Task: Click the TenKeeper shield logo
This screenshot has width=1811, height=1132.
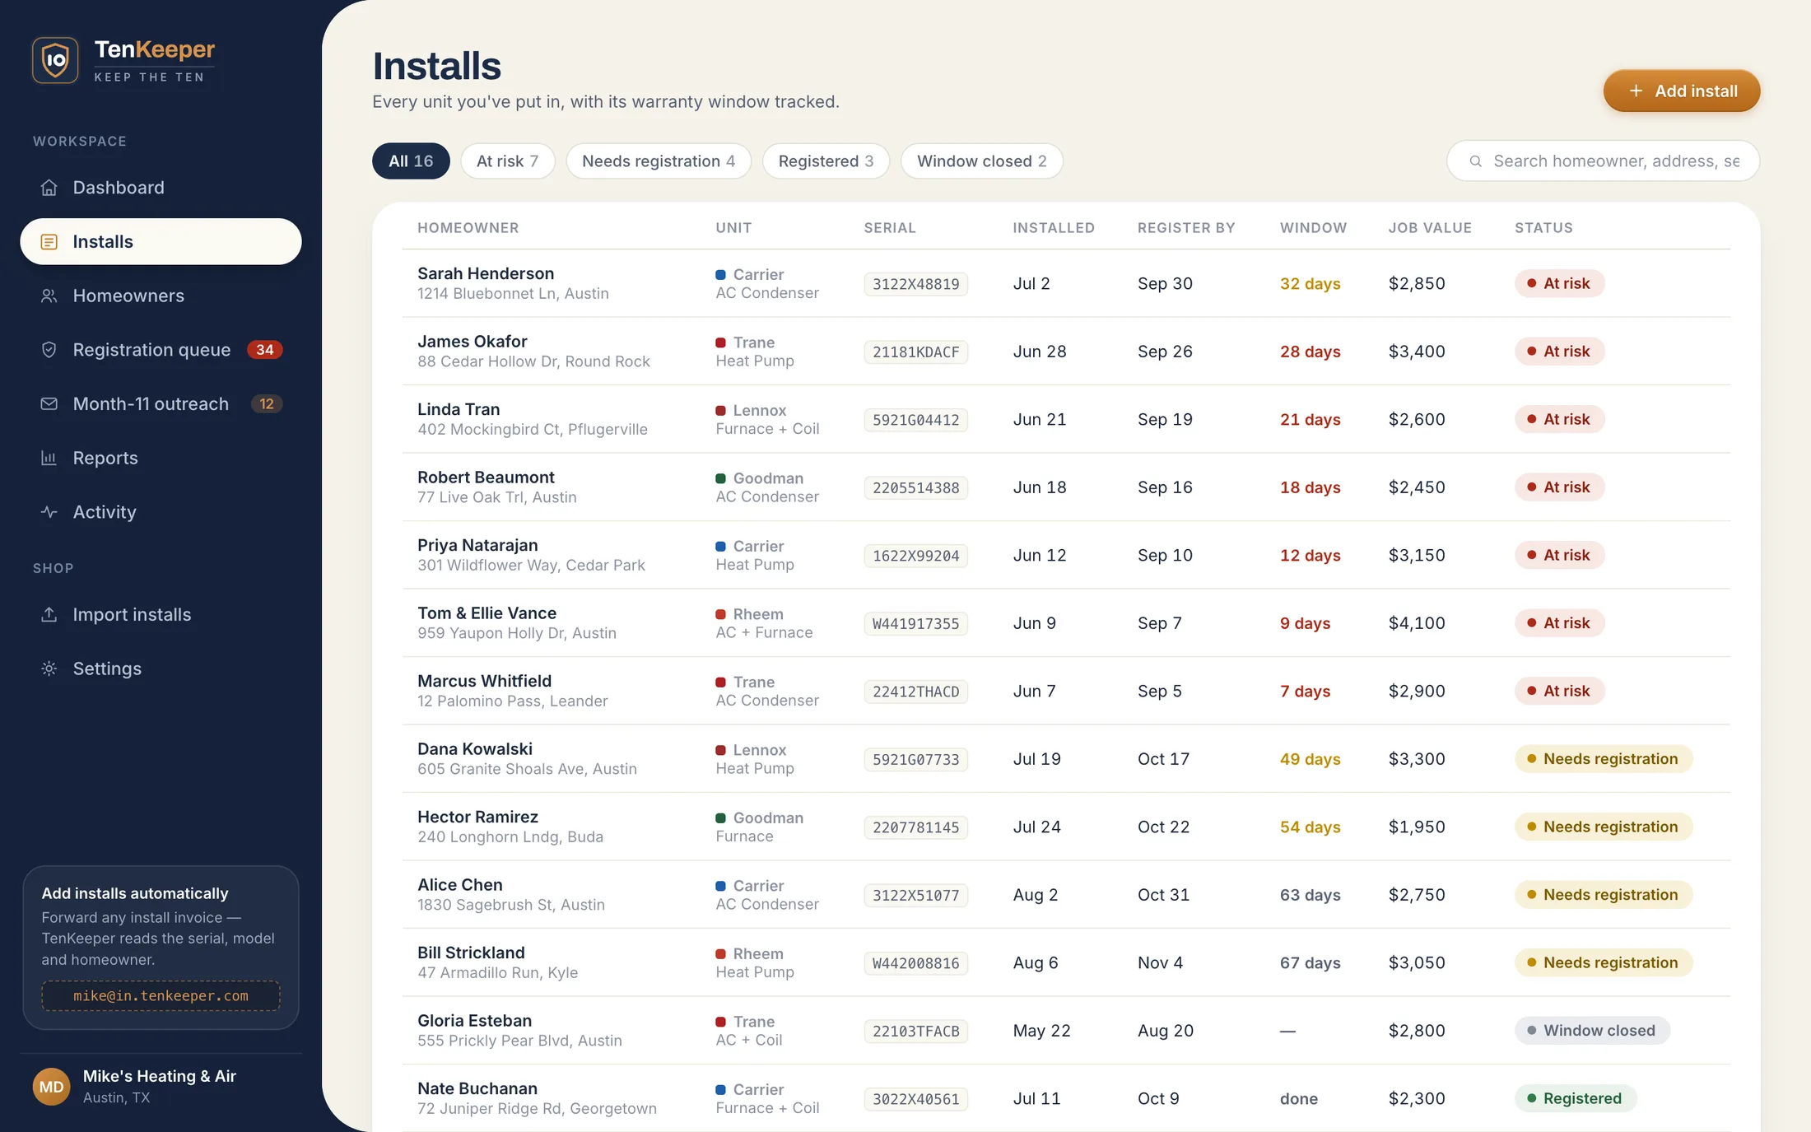Action: (55, 60)
